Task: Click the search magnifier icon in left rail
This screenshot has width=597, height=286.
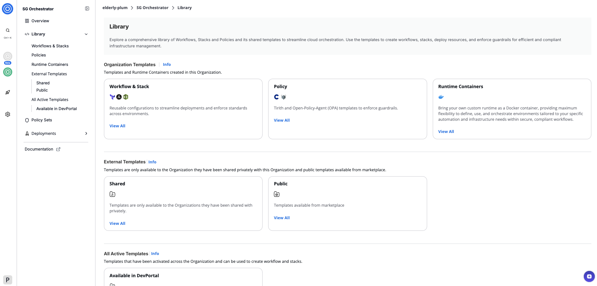Action: 8,30
